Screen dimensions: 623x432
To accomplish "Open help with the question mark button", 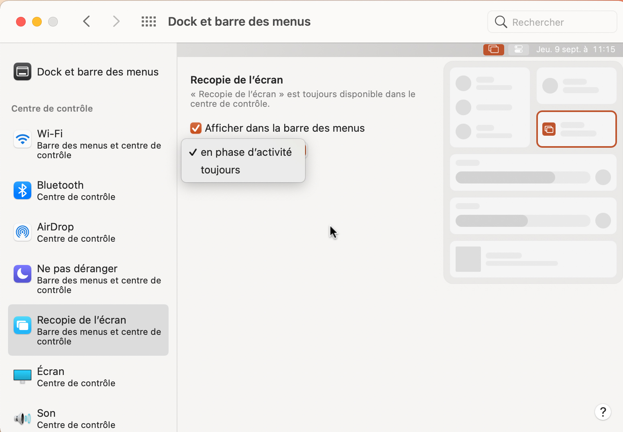I will click(x=603, y=412).
